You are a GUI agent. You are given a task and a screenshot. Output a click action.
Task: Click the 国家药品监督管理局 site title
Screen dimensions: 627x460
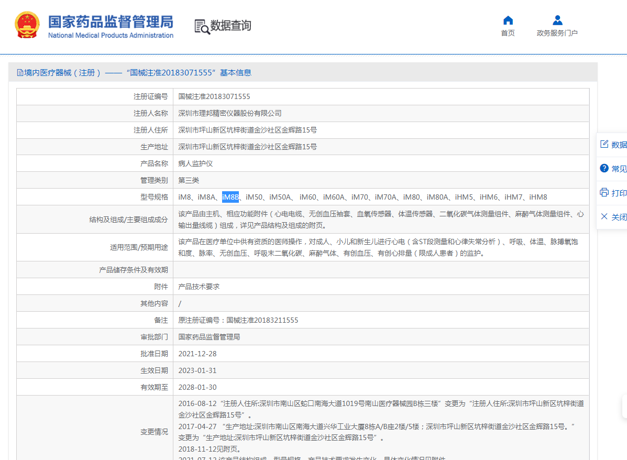(x=111, y=21)
